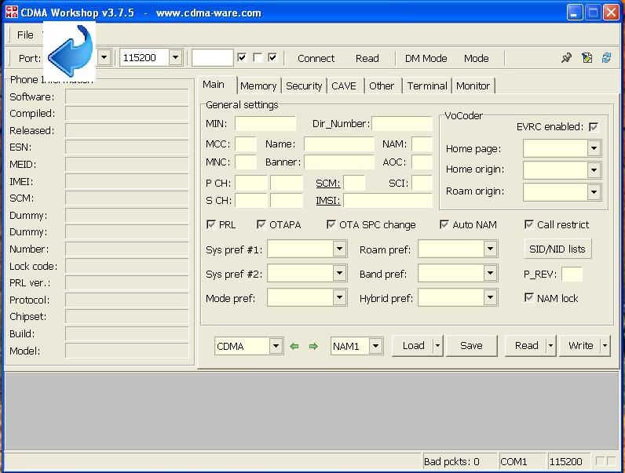625x473 pixels.
Task: Click the Write button
Action: (580, 346)
